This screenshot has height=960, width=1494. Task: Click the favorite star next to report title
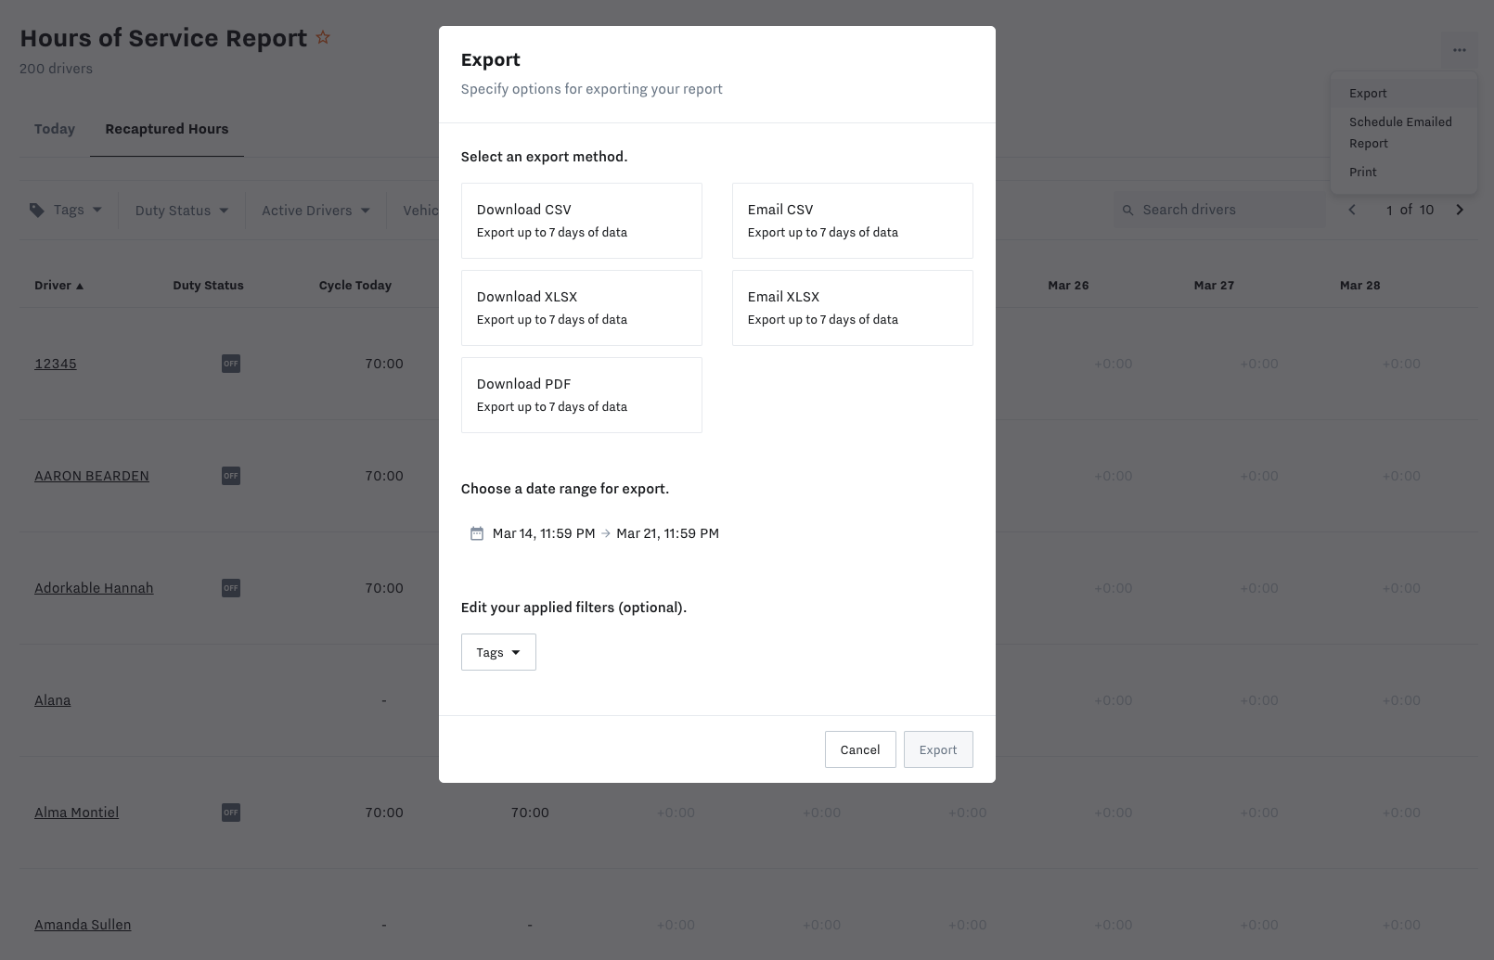click(323, 38)
